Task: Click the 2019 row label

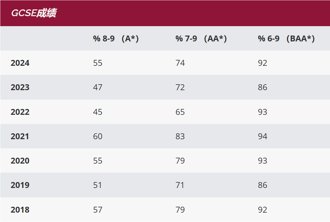Action: tap(20, 185)
